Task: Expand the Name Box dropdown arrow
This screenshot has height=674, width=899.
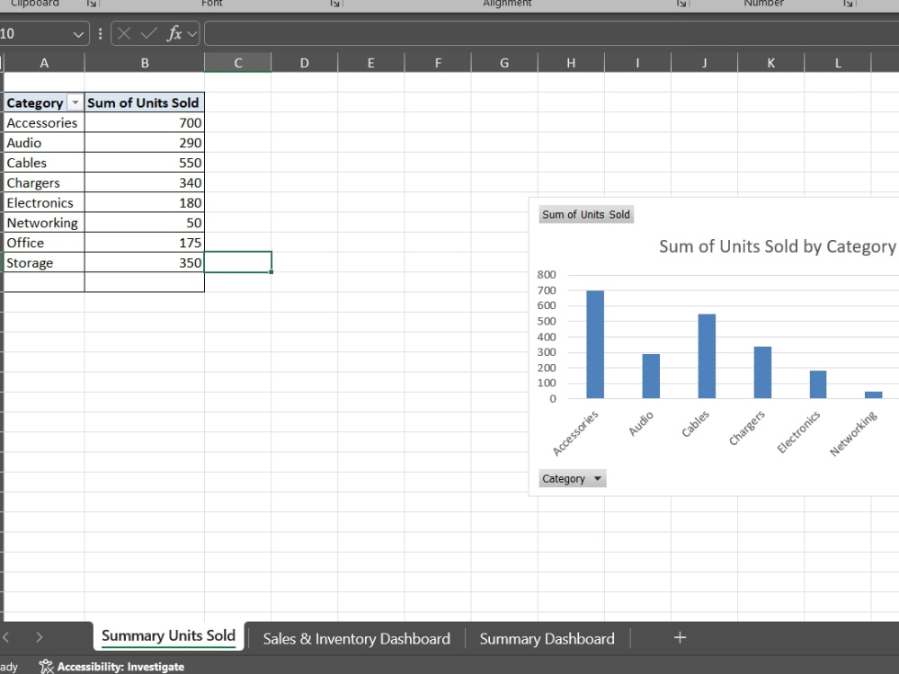Action: [x=78, y=34]
